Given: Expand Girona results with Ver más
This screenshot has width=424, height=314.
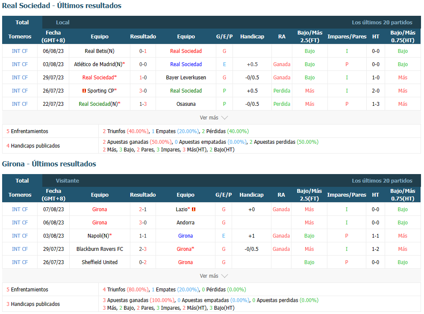Looking at the screenshot, I should tap(214, 276).
